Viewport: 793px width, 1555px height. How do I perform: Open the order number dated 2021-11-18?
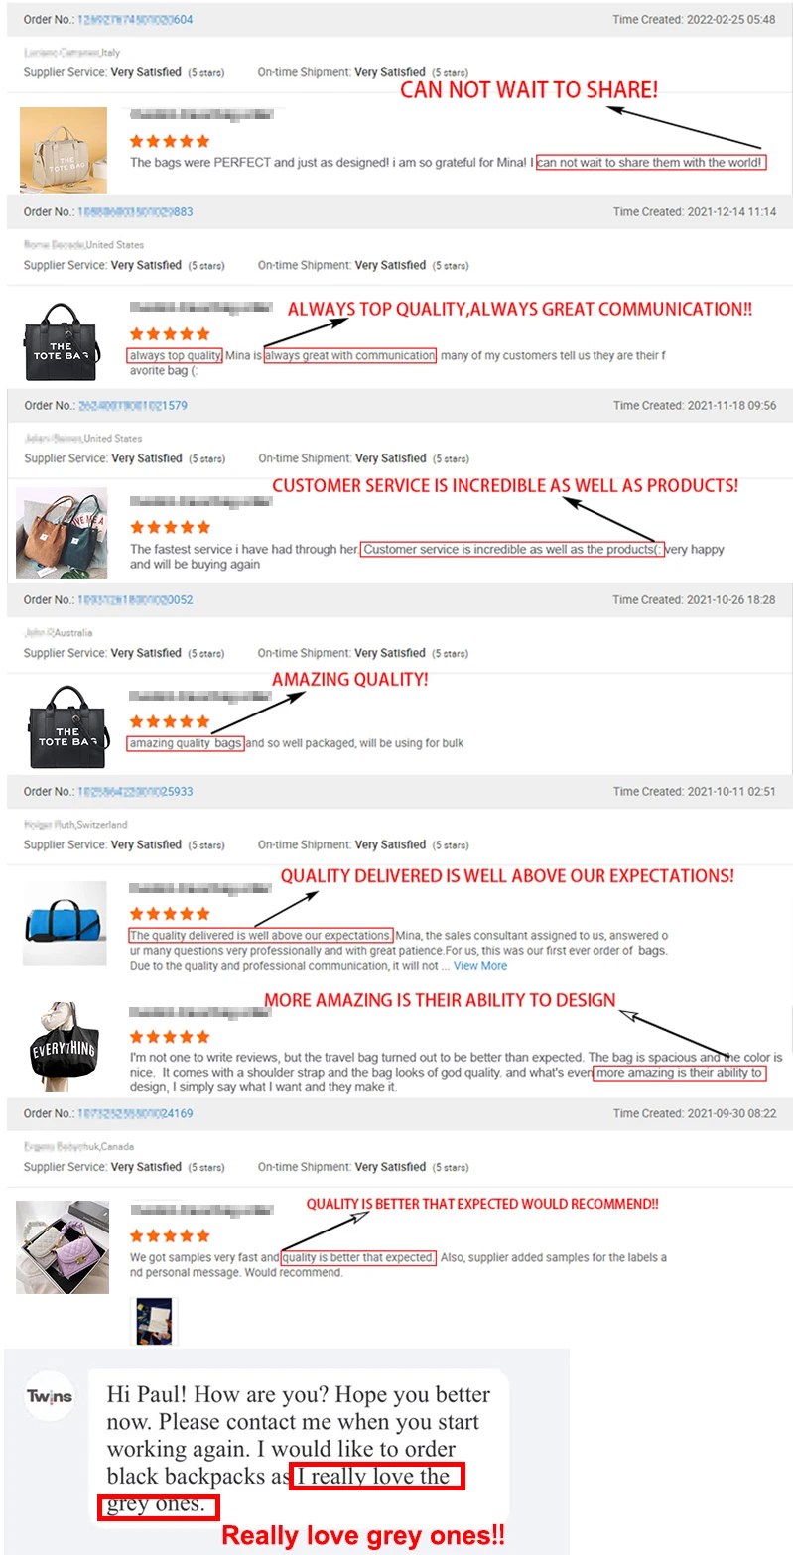coord(132,406)
